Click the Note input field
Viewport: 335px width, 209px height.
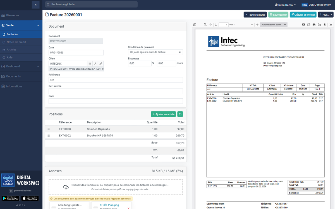coord(116,101)
